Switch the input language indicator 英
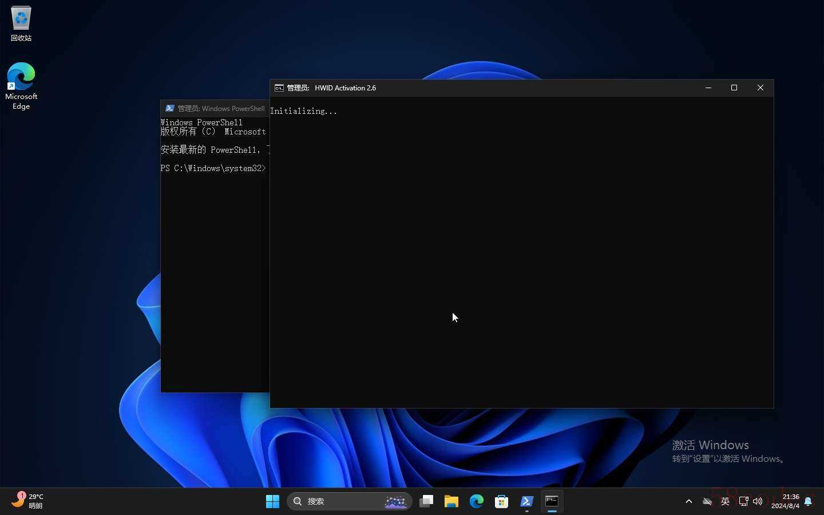824x515 pixels. pyautogui.click(x=725, y=501)
